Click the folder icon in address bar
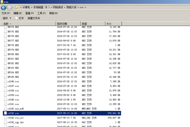190x127 pixels. pos(17,8)
